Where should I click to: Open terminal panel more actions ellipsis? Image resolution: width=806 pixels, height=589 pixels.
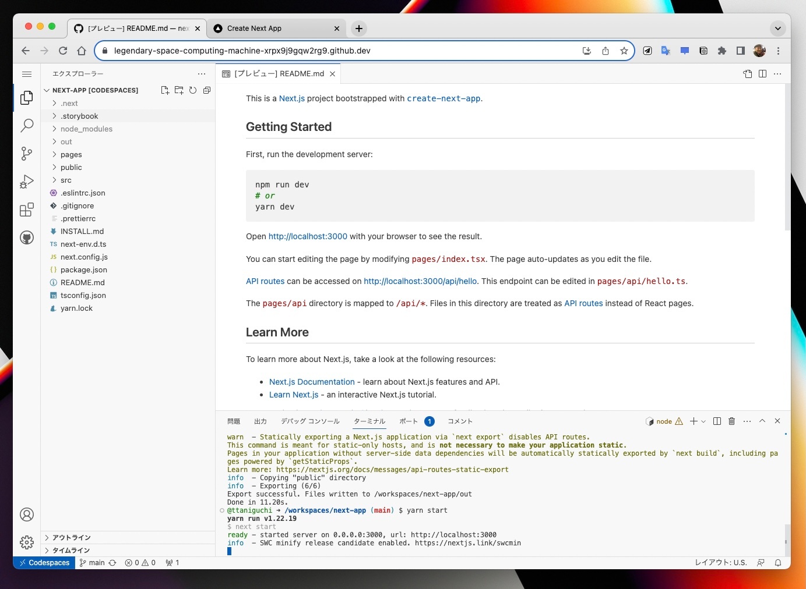[x=747, y=421]
